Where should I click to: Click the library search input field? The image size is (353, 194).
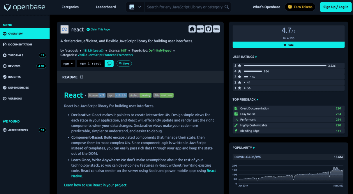(x=185, y=7)
